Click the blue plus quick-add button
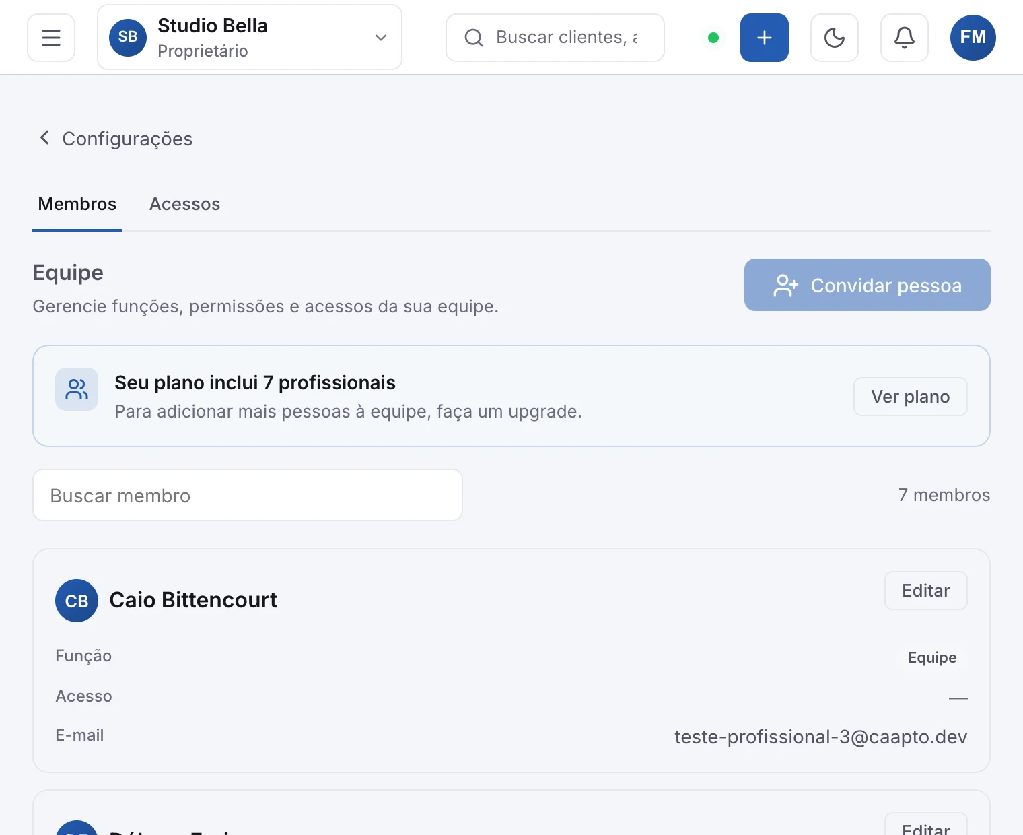Viewport: 1023px width, 835px height. 765,38
